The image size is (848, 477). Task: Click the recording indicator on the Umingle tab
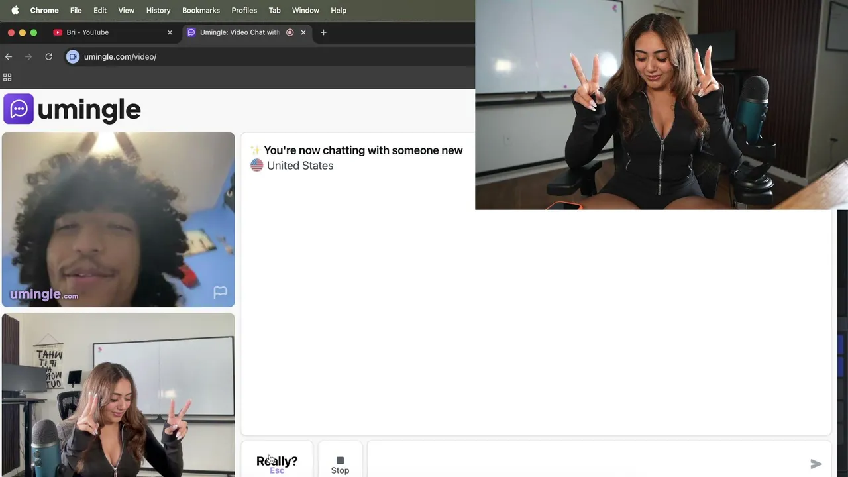[290, 32]
